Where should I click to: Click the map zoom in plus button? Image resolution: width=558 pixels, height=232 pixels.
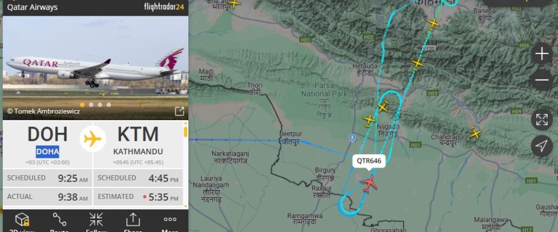[x=542, y=54]
